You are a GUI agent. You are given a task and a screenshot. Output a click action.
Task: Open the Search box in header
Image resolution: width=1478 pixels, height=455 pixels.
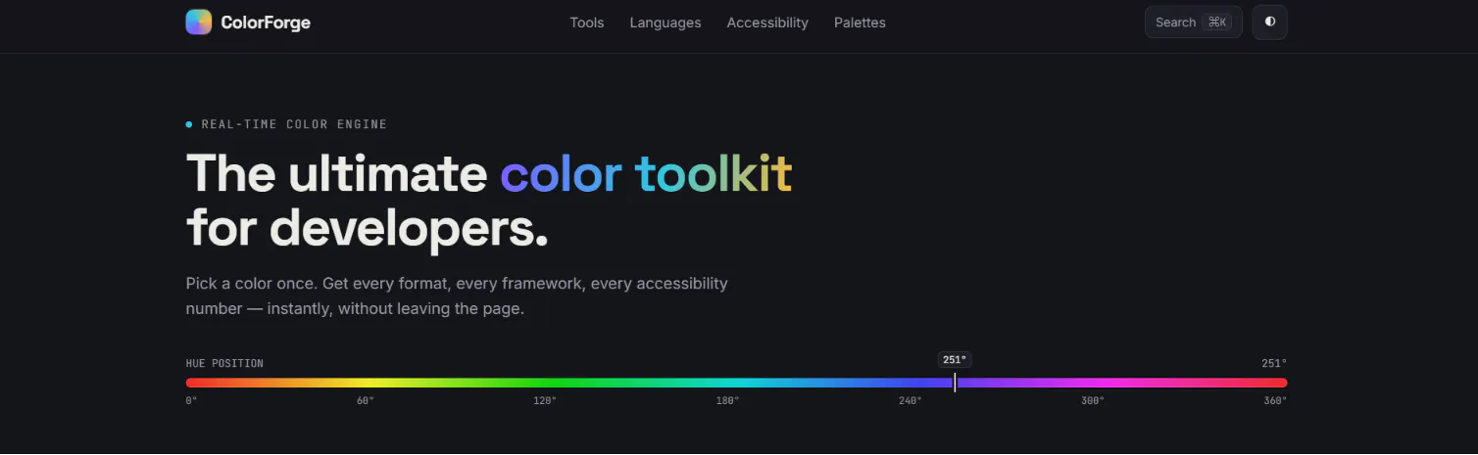[1193, 23]
